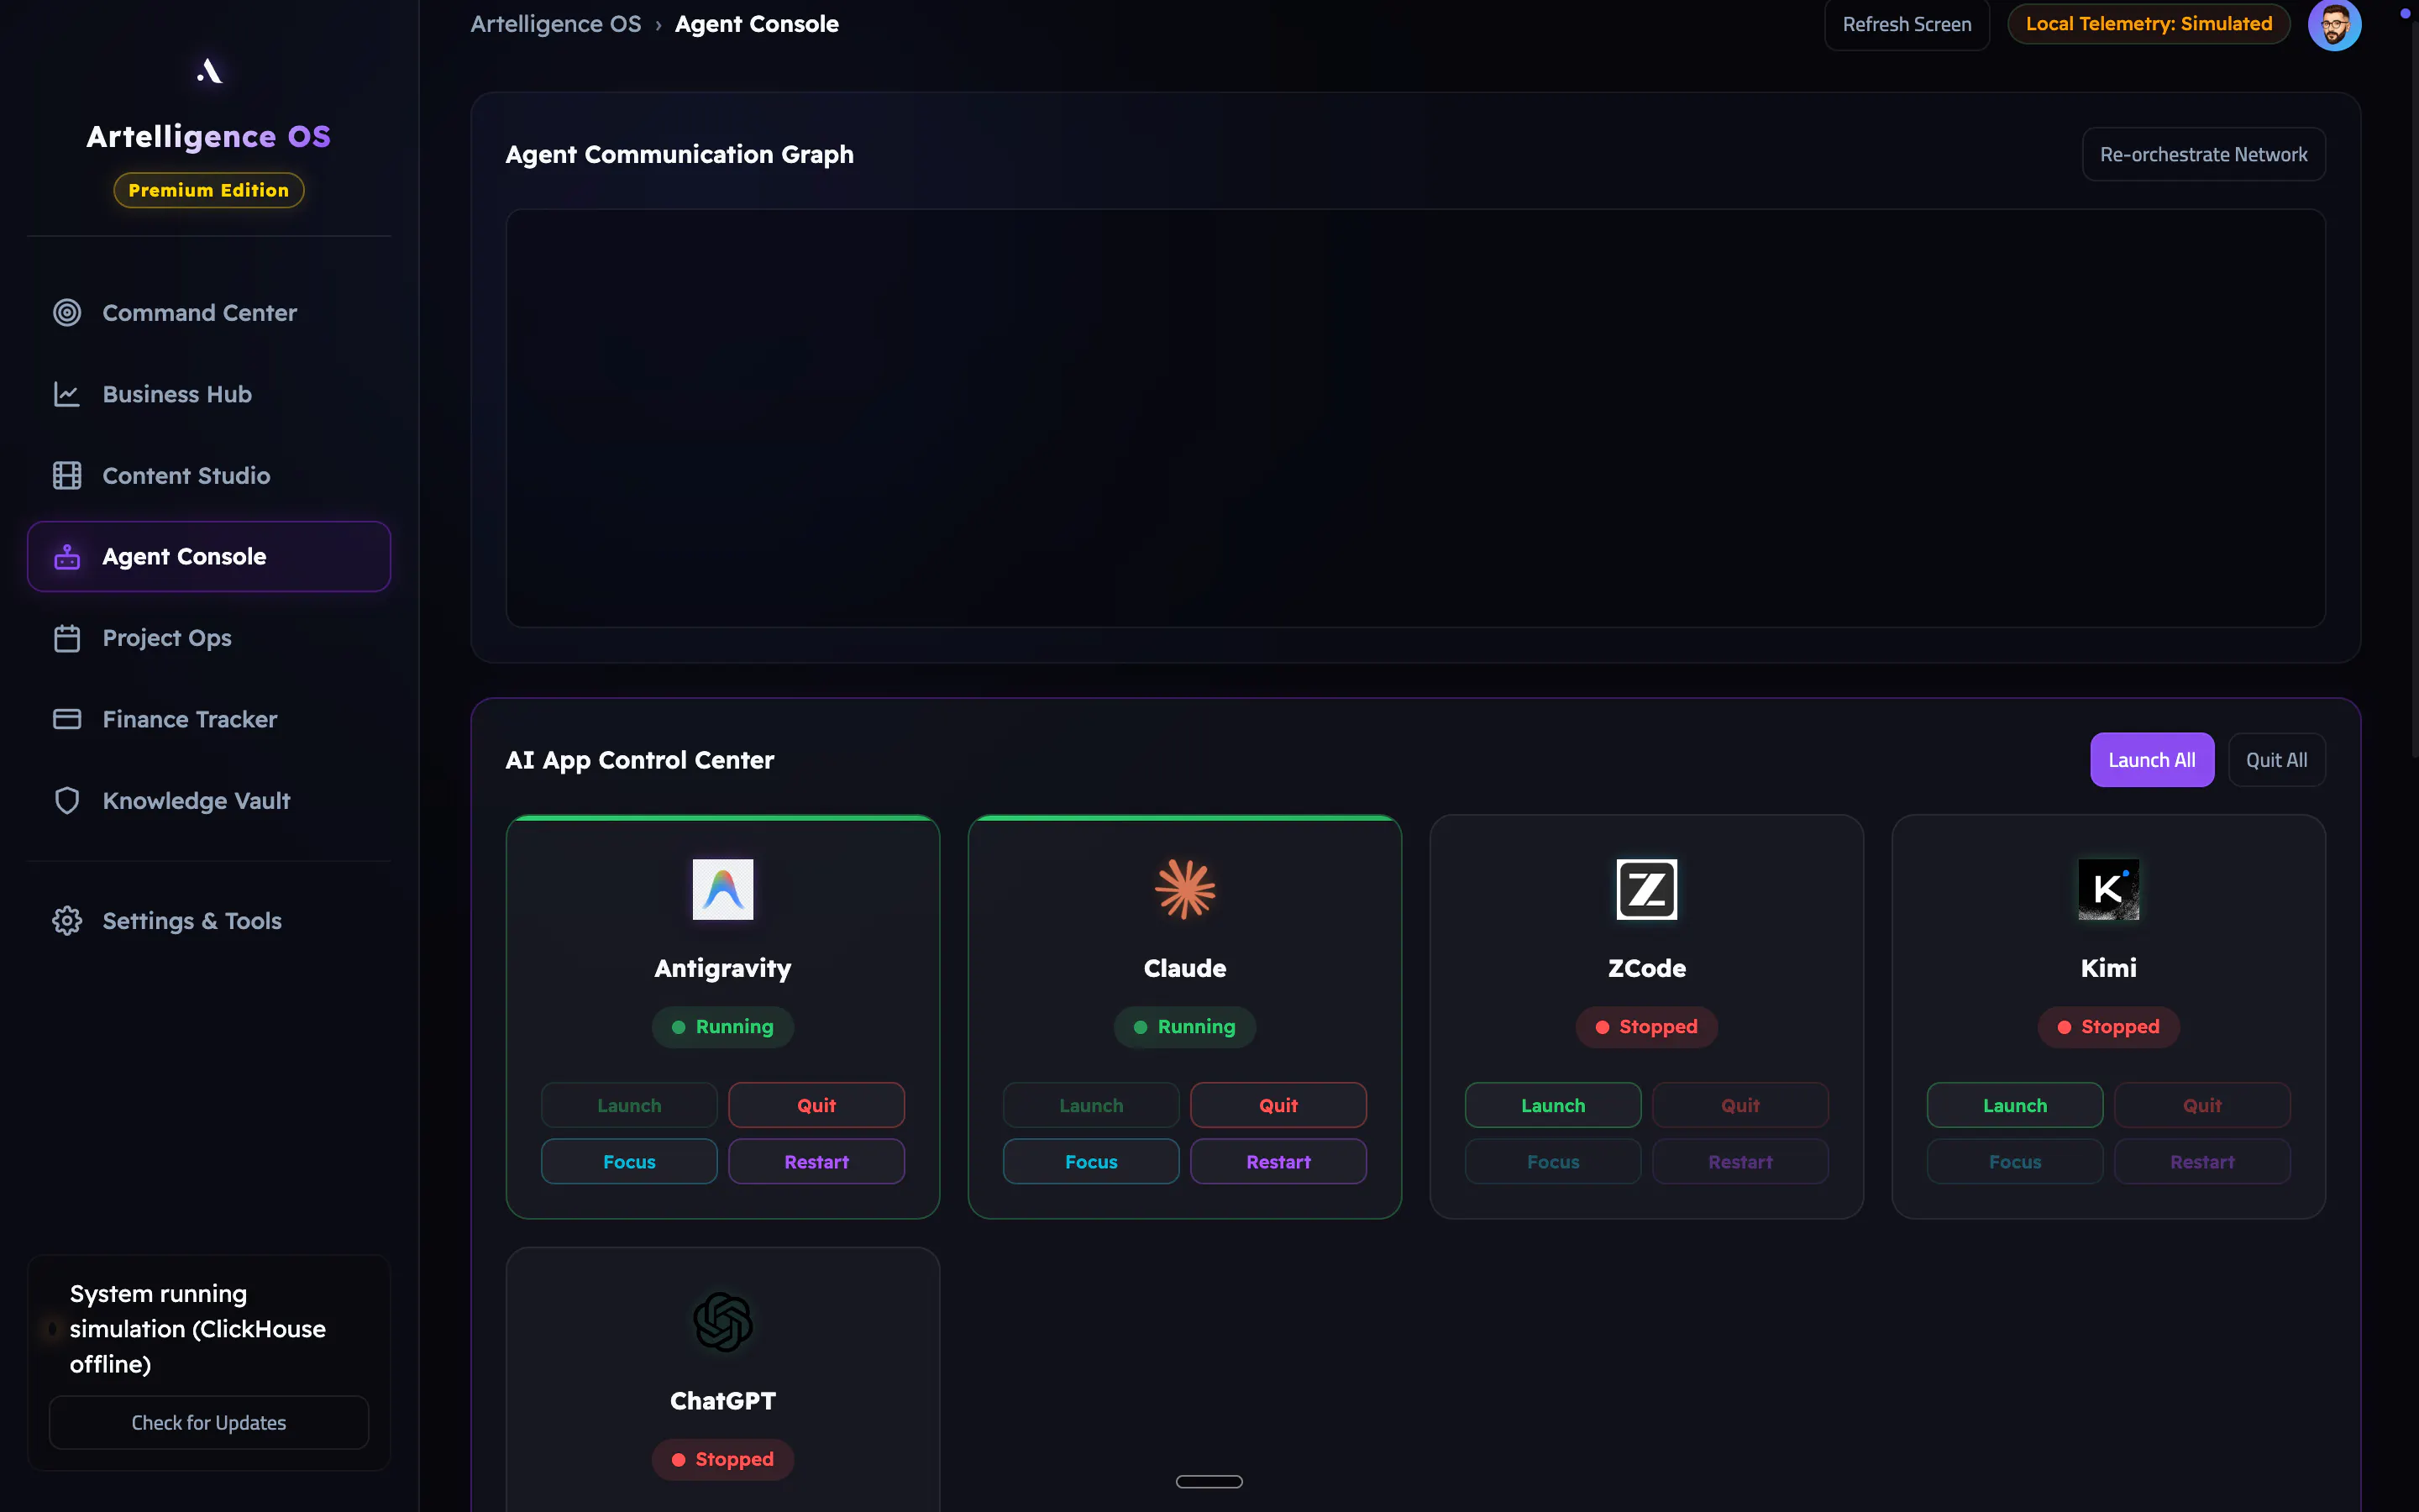This screenshot has height=1512, width=2419.
Task: Click the Agent Communication Graph canvas
Action: (1415, 418)
